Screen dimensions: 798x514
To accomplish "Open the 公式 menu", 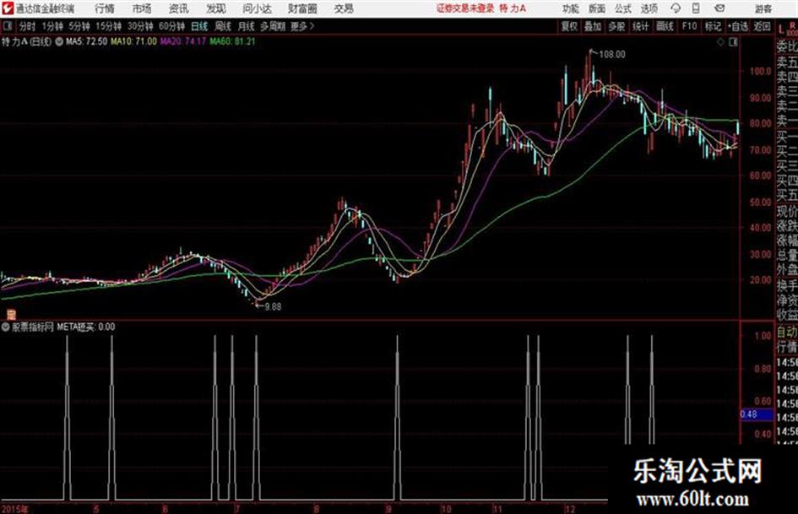I will 623,8.
